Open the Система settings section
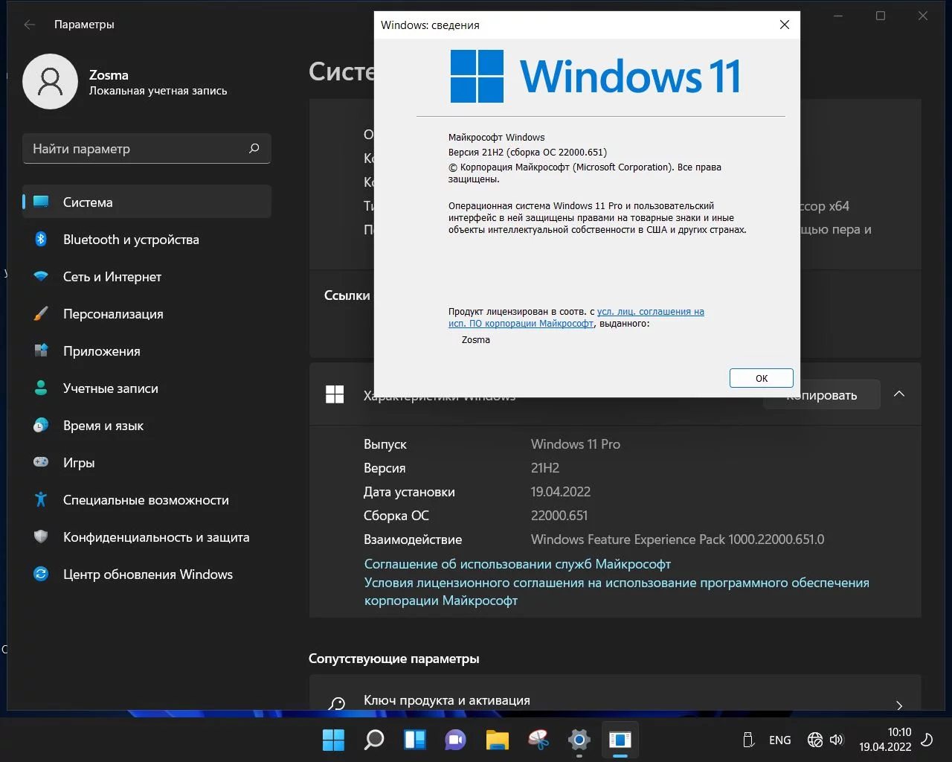Image resolution: width=952 pixels, height=762 pixels. [147, 202]
